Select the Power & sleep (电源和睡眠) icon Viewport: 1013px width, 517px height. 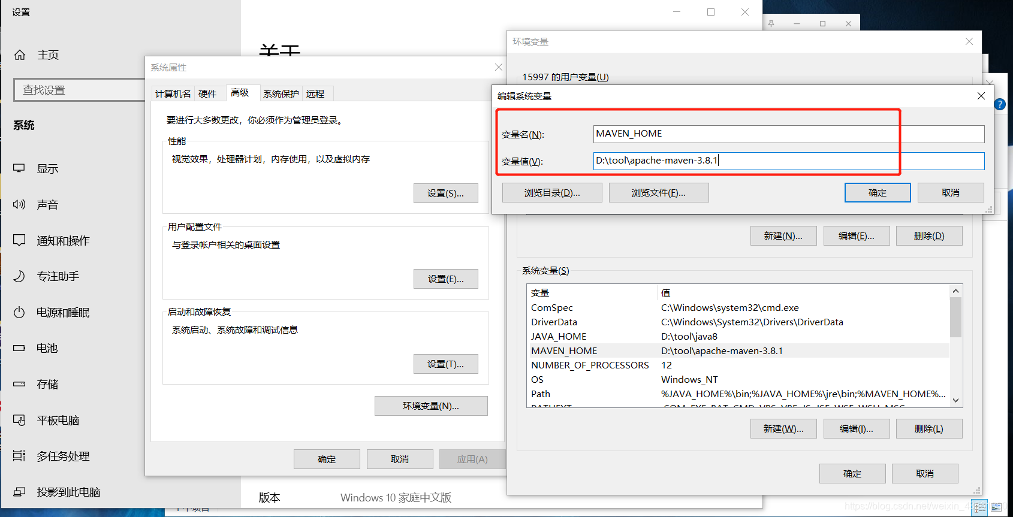[x=19, y=312]
